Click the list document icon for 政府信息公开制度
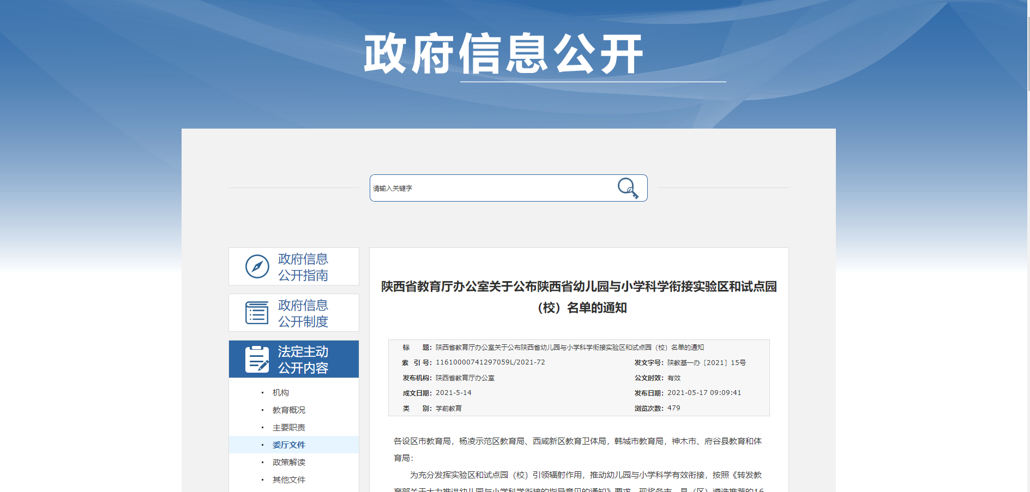 click(257, 313)
